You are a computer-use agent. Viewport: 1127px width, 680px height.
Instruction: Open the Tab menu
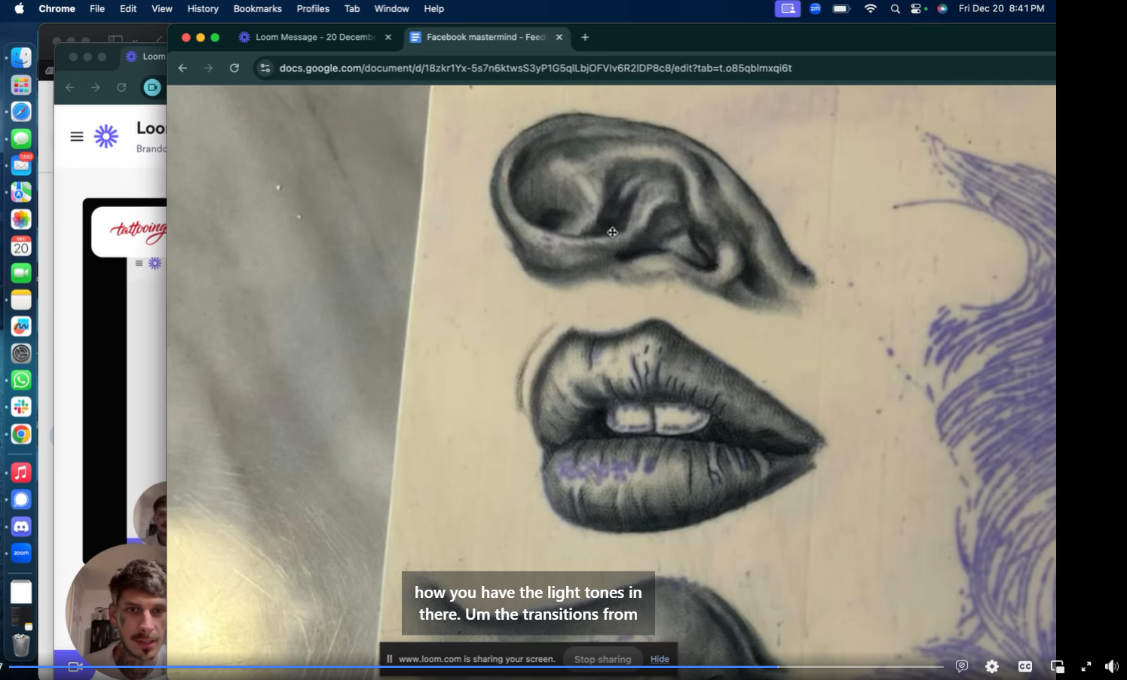[x=352, y=9]
